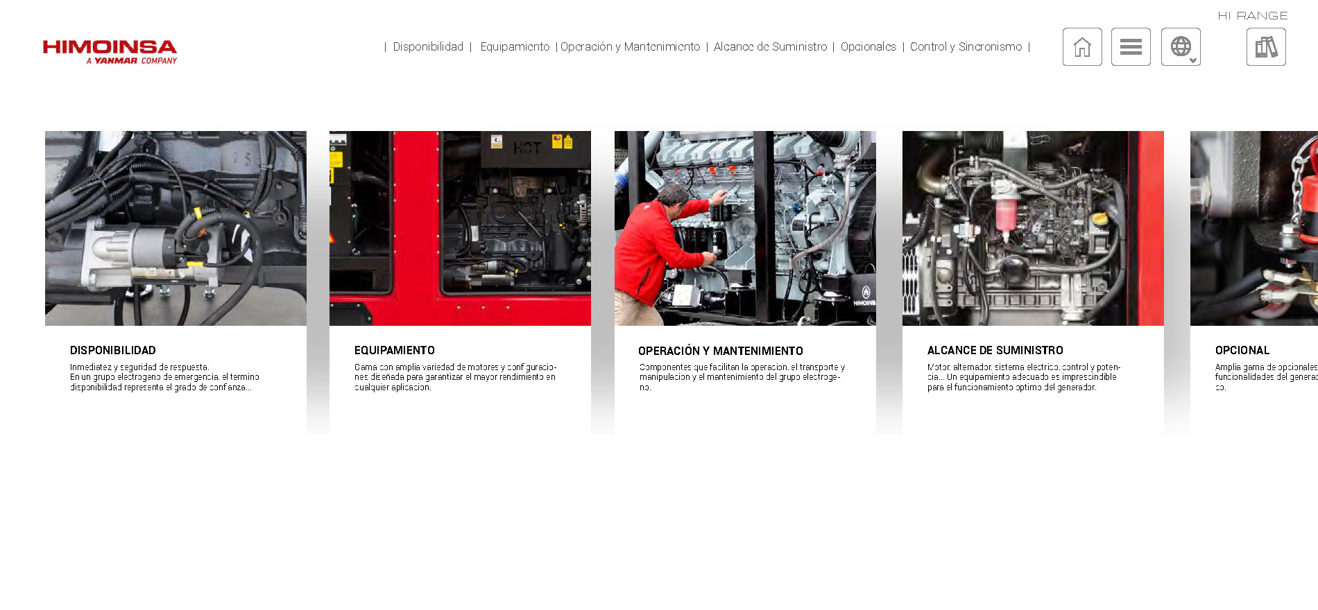The width and height of the screenshot is (1318, 610).
Task: Click the OPERACIÓN Y MANTENIMIENTO card heading
Action: [x=721, y=351]
